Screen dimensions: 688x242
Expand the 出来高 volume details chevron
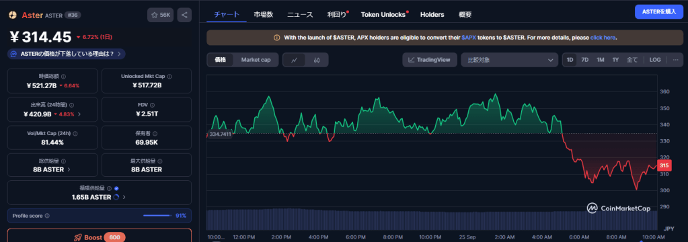point(79,114)
